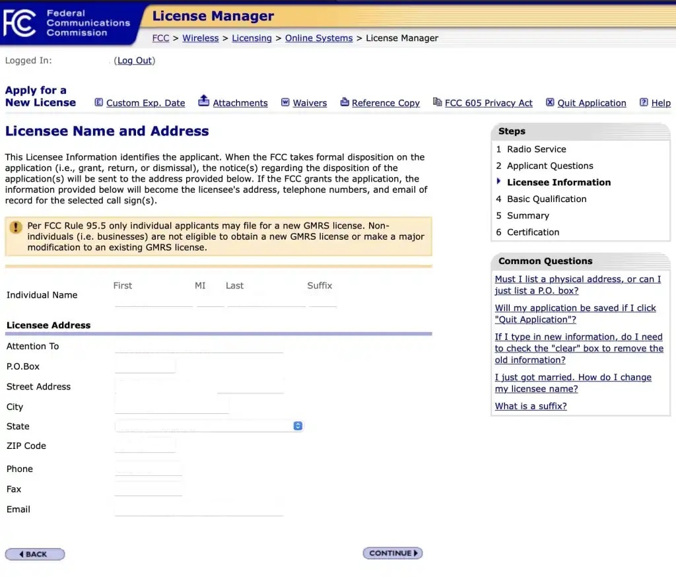
Task: Click the FCC 605 Privacy Act icon
Action: pyautogui.click(x=437, y=102)
